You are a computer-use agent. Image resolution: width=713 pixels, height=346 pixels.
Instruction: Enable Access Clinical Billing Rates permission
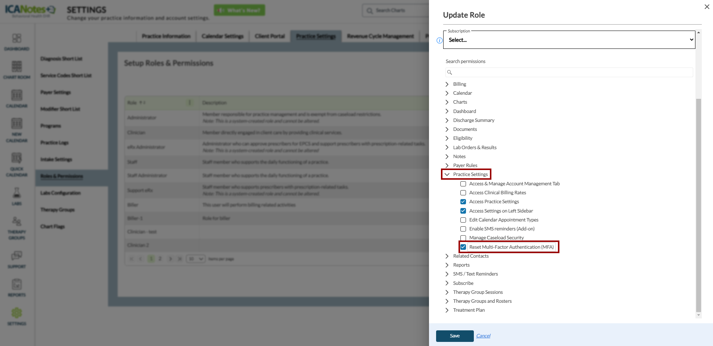pyautogui.click(x=463, y=193)
